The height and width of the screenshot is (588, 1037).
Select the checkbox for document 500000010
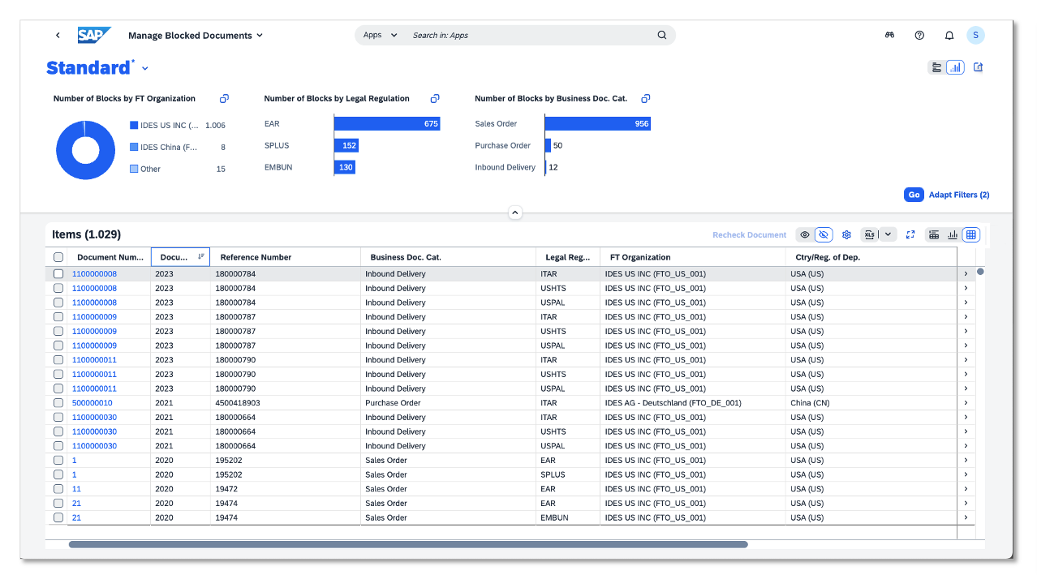pos(58,402)
